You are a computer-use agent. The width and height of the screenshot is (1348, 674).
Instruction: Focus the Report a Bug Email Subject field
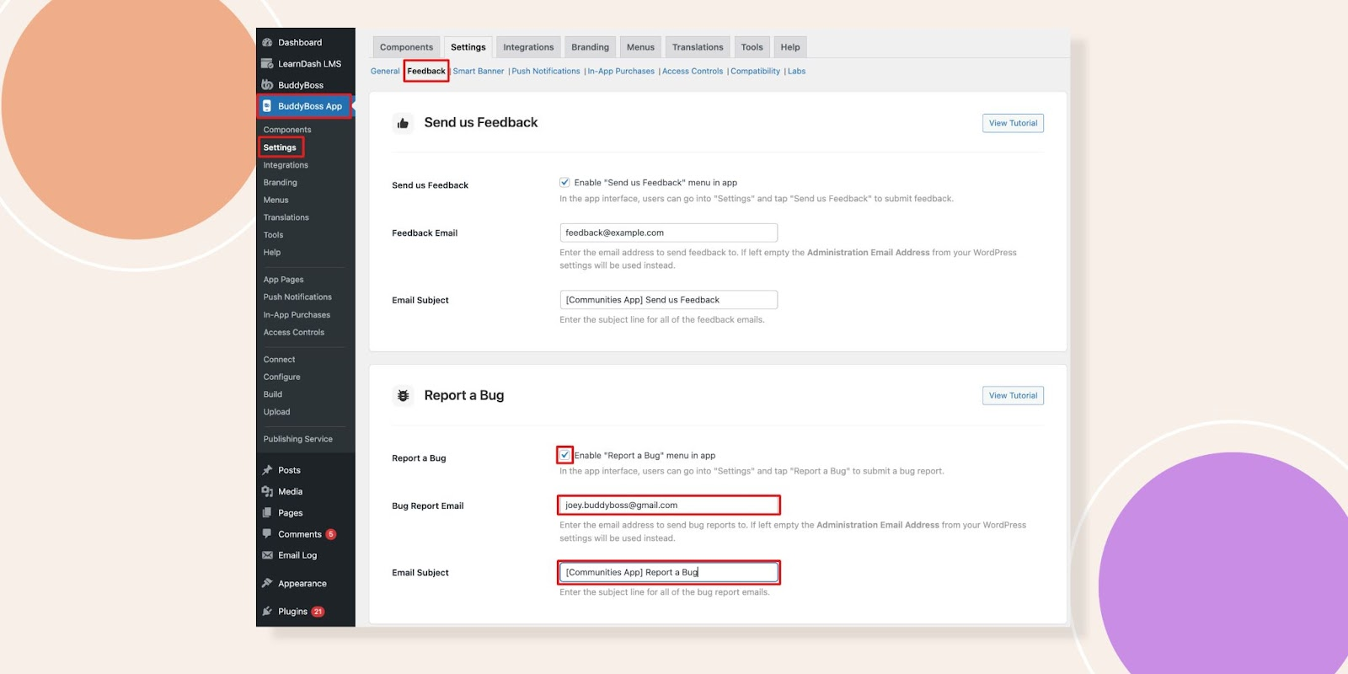pos(668,572)
